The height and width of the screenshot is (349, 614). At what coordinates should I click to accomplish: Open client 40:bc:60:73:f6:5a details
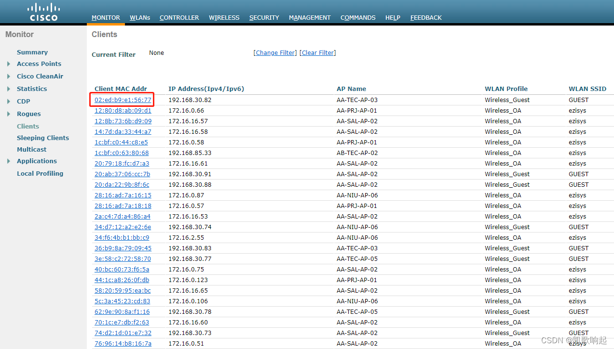pos(122,270)
